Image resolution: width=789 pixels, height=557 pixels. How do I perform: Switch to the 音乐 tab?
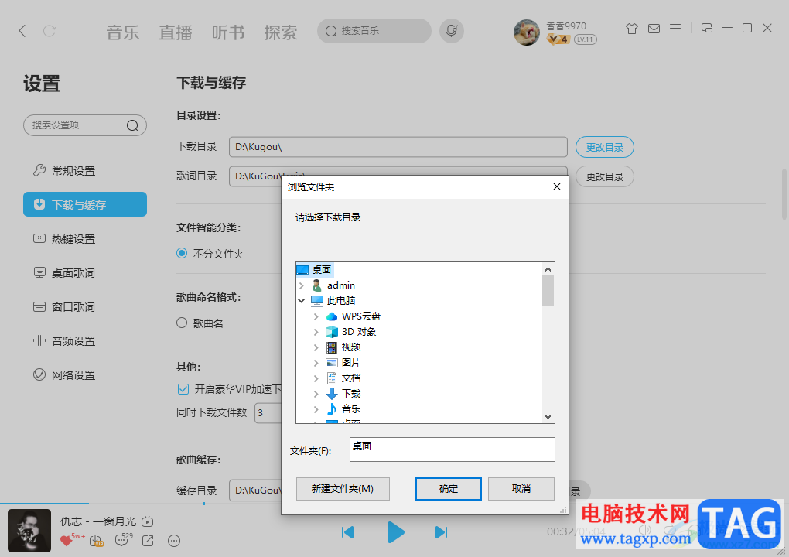122,32
